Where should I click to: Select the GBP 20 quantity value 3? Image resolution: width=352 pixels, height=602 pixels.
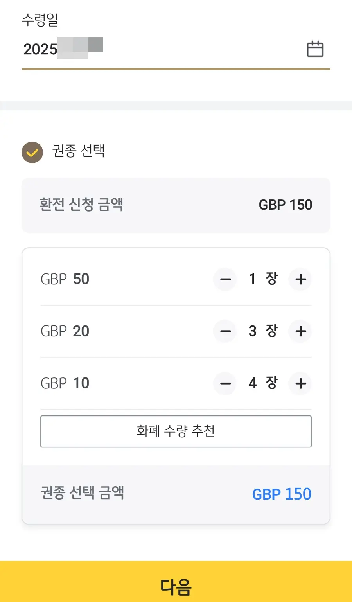[x=253, y=331]
